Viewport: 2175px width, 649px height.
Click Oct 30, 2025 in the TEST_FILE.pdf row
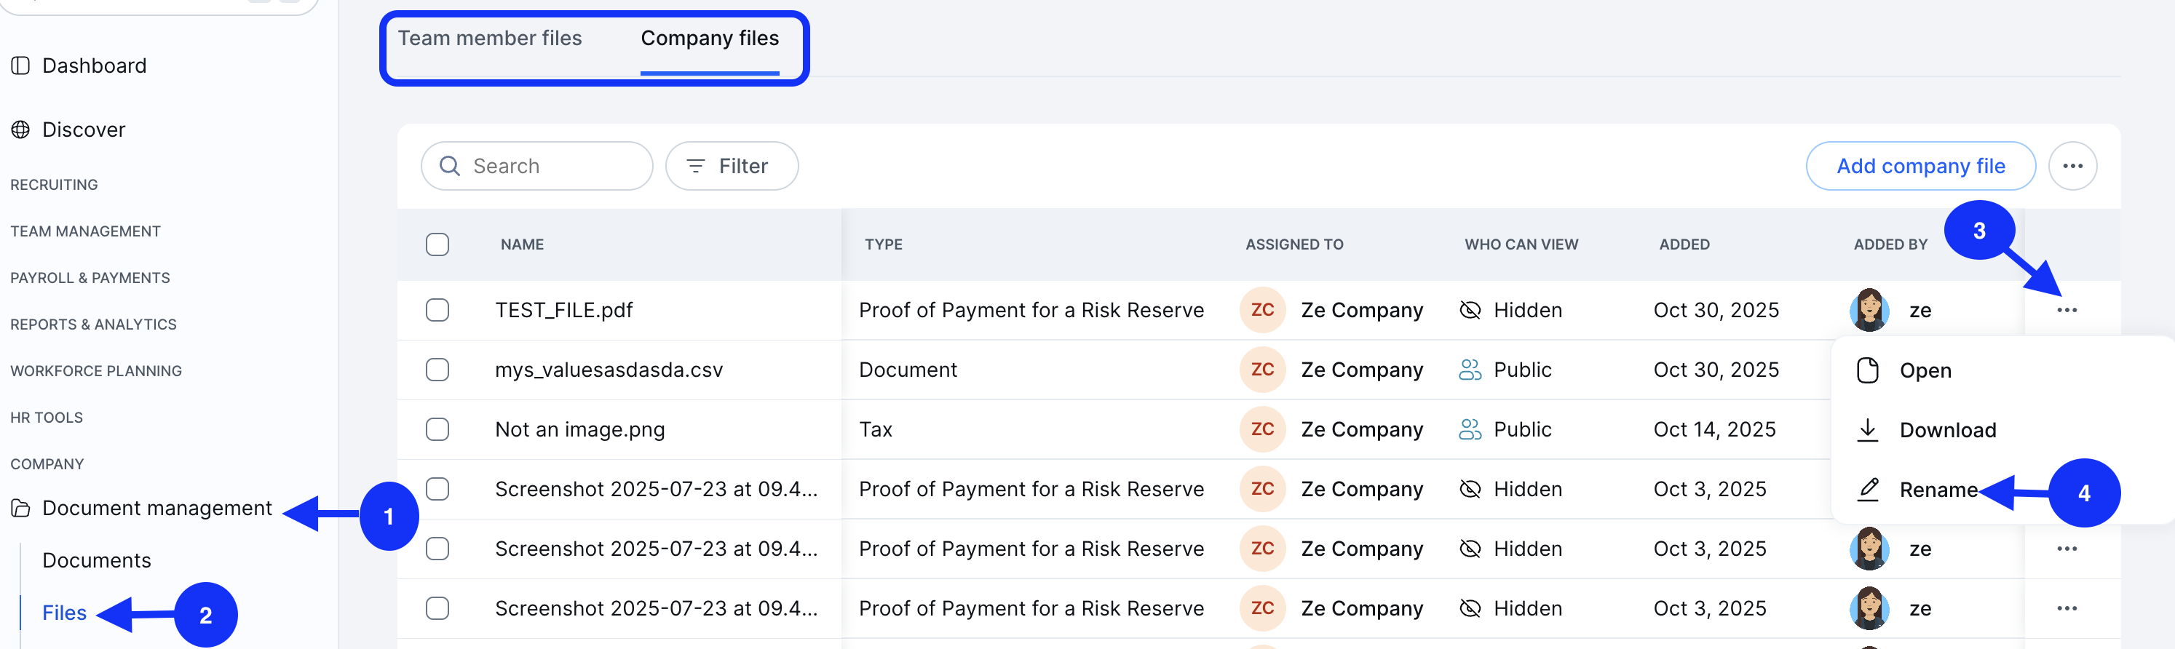(x=1716, y=311)
